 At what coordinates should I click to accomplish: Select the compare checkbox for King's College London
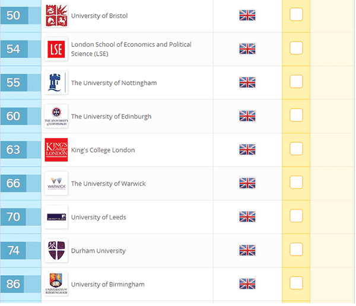click(296, 149)
